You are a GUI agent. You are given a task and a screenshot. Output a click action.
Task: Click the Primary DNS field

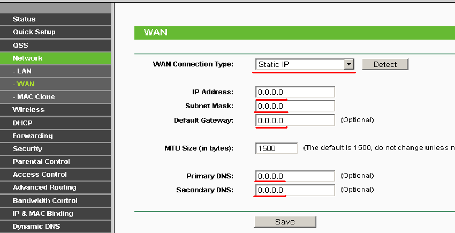tap(295, 176)
